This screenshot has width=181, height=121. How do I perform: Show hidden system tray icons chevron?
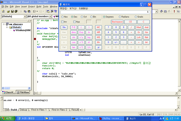click(164, 118)
